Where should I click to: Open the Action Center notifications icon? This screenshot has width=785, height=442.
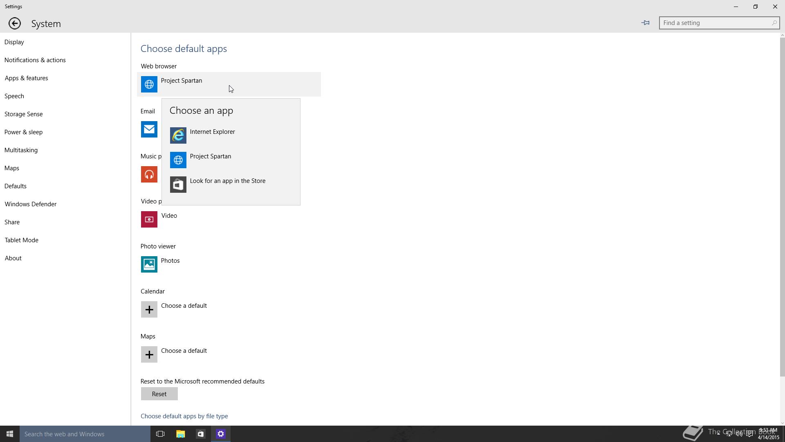749,434
